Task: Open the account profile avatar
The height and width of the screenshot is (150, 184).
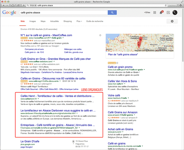Action: coord(175,13)
